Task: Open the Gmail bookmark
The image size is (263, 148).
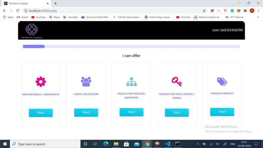Action: coord(22,17)
